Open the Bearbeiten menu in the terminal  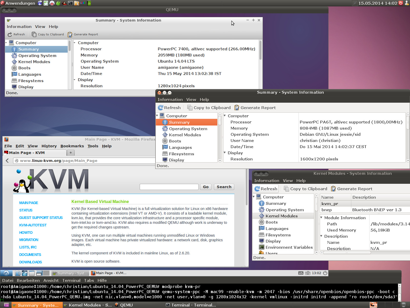click(x=28, y=281)
